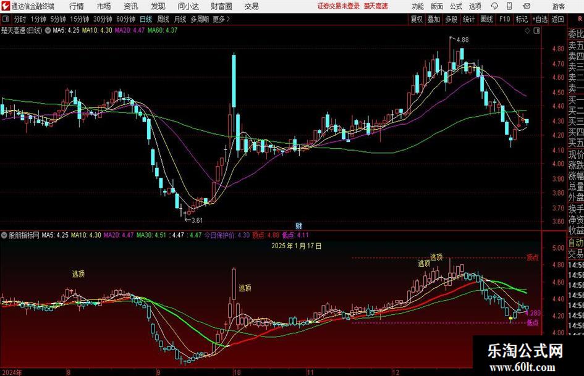Click the 顶点: 4.88 label
The image size is (584, 376).
point(266,235)
